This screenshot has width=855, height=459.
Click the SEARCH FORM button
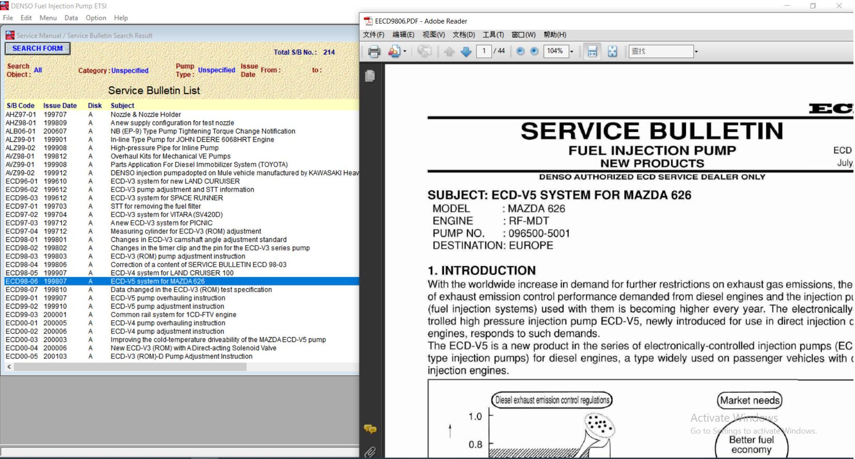38,49
